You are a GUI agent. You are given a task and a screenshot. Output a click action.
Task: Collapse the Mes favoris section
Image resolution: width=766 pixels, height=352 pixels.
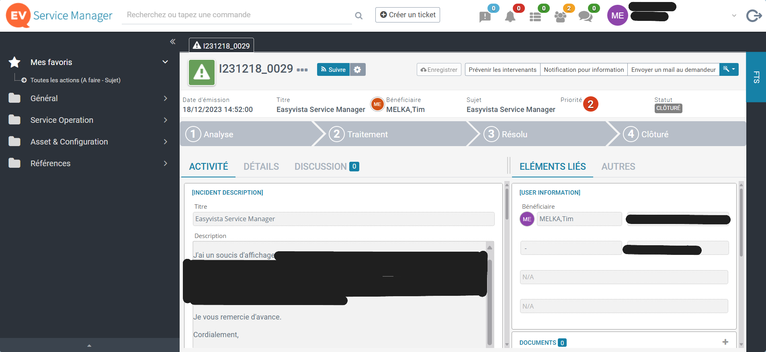165,62
